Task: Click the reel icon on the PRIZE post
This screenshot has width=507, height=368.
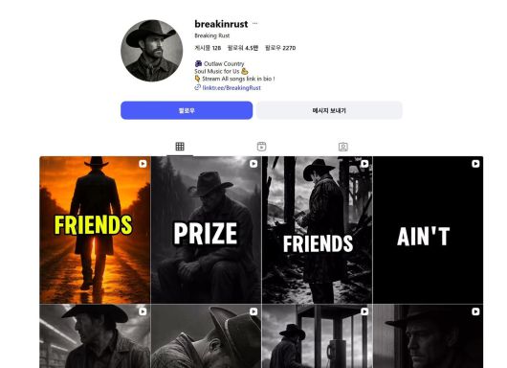Action: coord(253,164)
